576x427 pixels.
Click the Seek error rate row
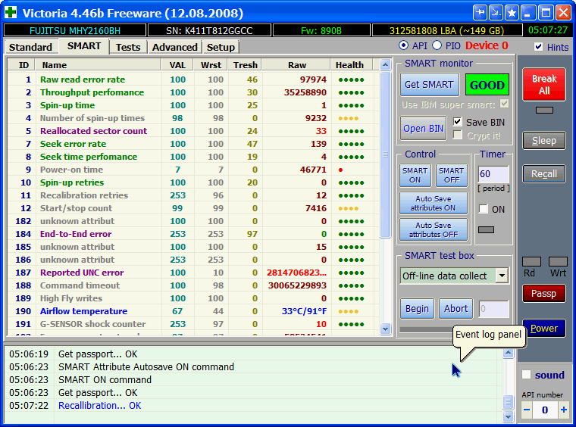(x=193, y=144)
